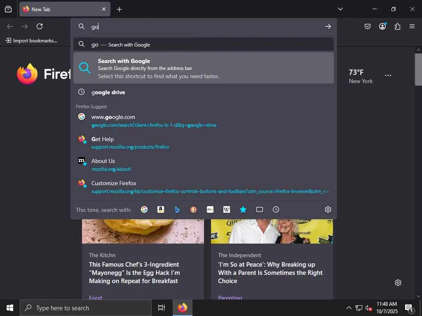Screen dimensions: 422x316
Task: Click the 73°F New York weather widget
Action: (x=361, y=76)
